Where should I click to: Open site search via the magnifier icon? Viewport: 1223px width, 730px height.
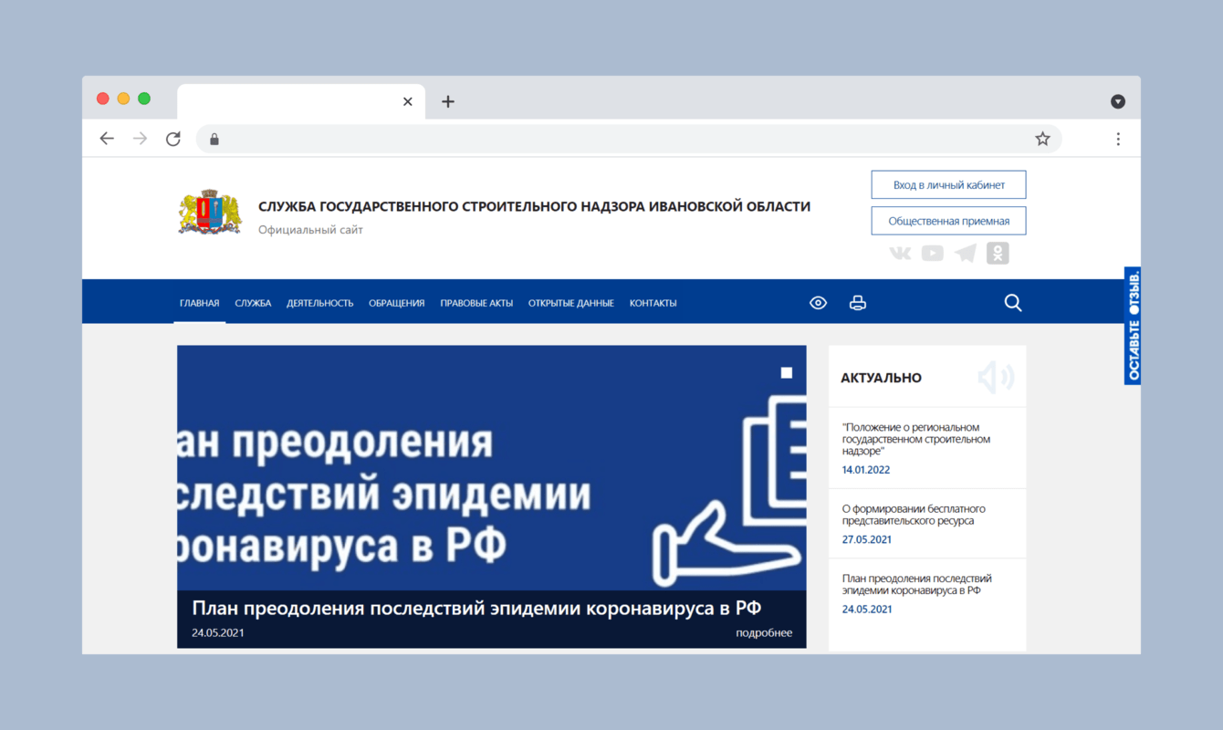point(1013,302)
